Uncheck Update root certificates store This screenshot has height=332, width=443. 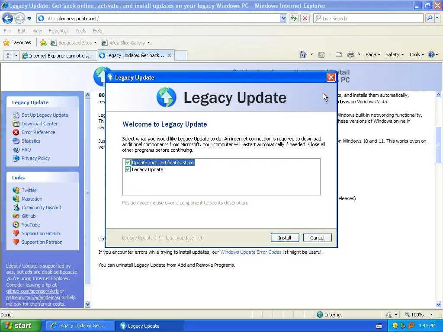tap(128, 163)
